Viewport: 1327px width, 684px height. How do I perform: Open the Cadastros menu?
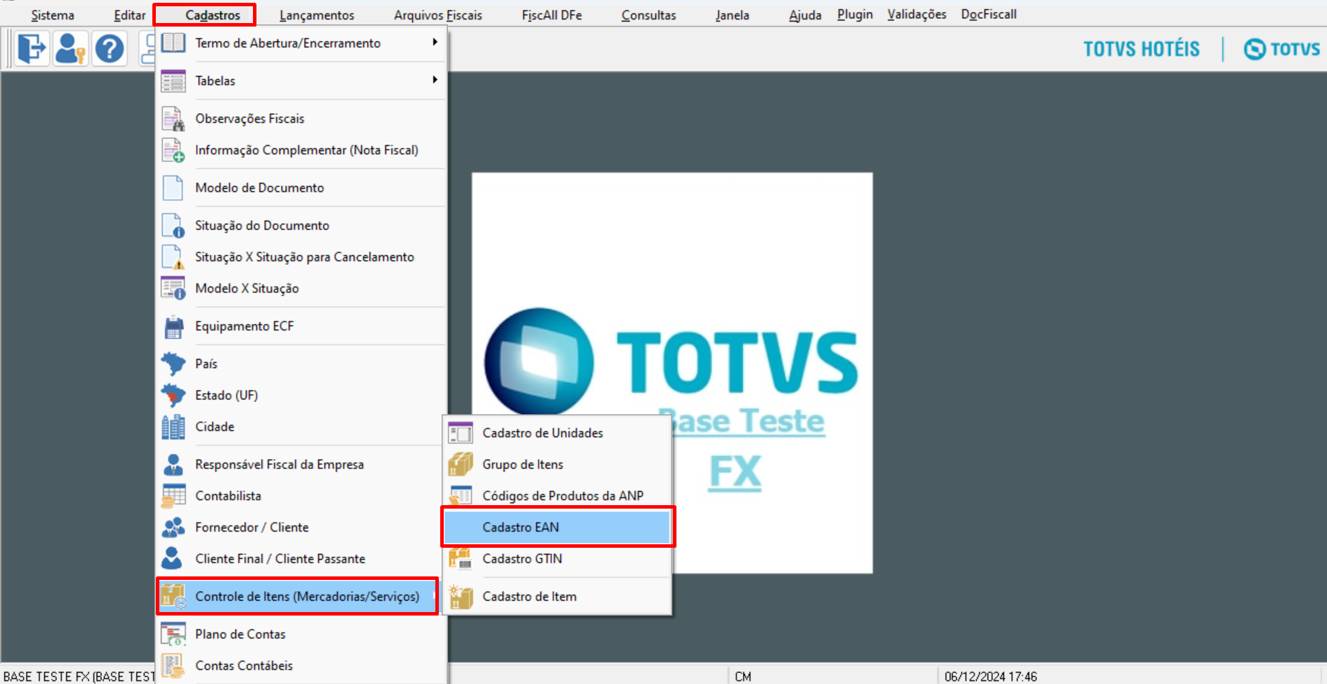point(212,15)
